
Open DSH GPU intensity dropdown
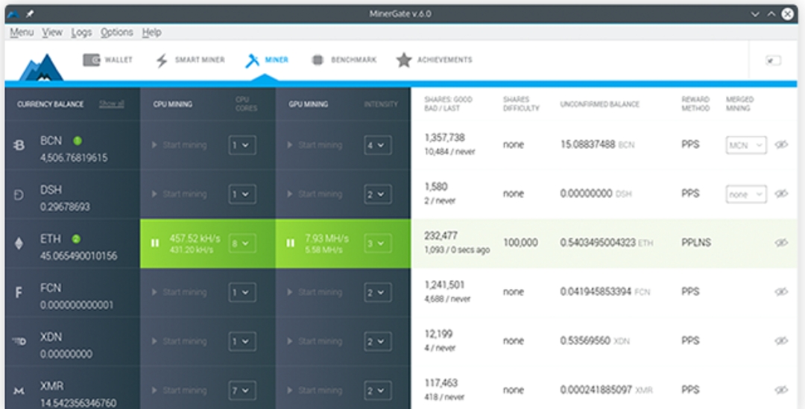tap(377, 194)
